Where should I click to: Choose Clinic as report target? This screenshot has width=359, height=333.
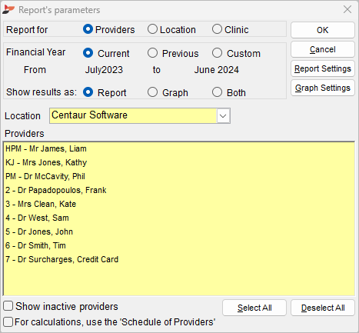click(x=217, y=29)
